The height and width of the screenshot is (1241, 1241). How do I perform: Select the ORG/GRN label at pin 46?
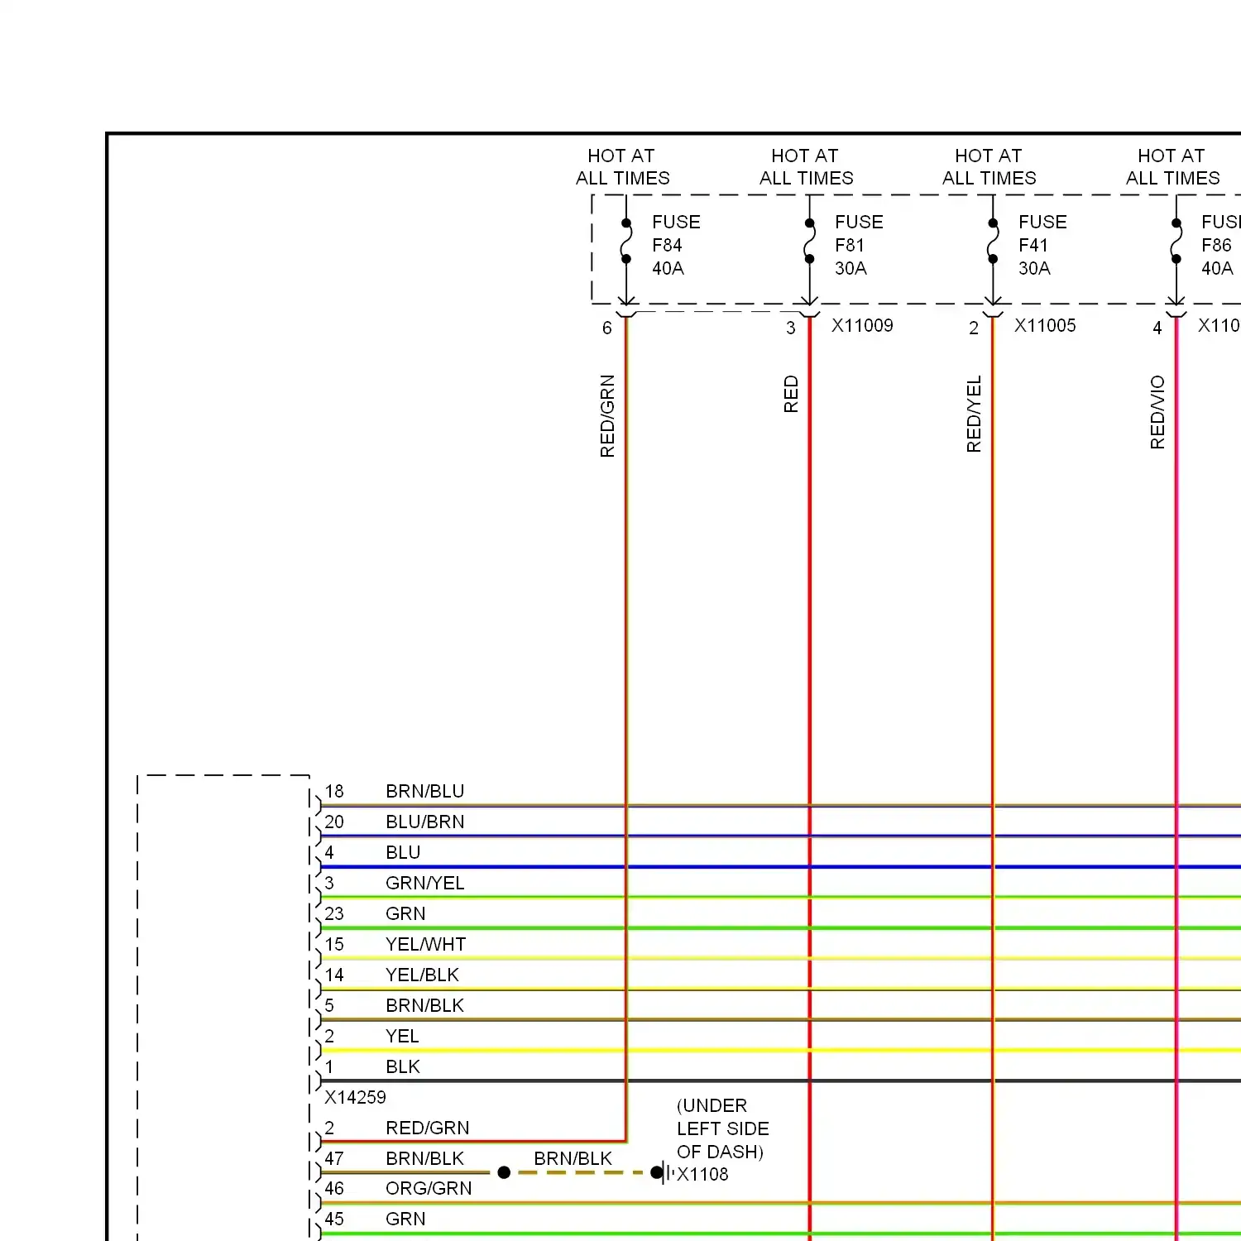(429, 1188)
